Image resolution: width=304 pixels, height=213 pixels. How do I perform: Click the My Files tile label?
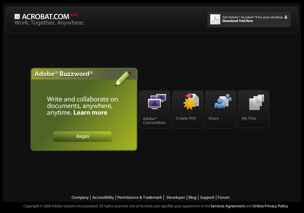pos(249,118)
